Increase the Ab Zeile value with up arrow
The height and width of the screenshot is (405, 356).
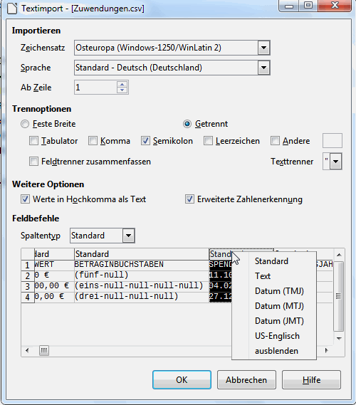[122, 84]
